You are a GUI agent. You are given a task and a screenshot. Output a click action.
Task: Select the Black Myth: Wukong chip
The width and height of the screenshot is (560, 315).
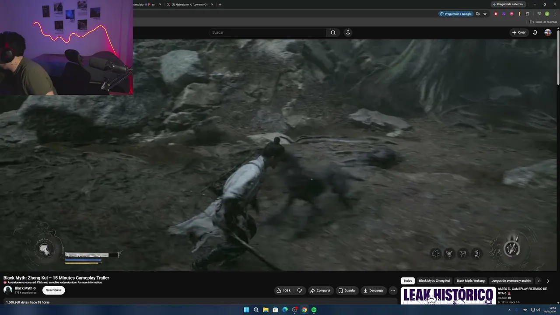(x=471, y=281)
